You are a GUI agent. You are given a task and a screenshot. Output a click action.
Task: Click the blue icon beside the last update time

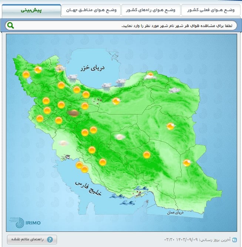click(x=234, y=240)
